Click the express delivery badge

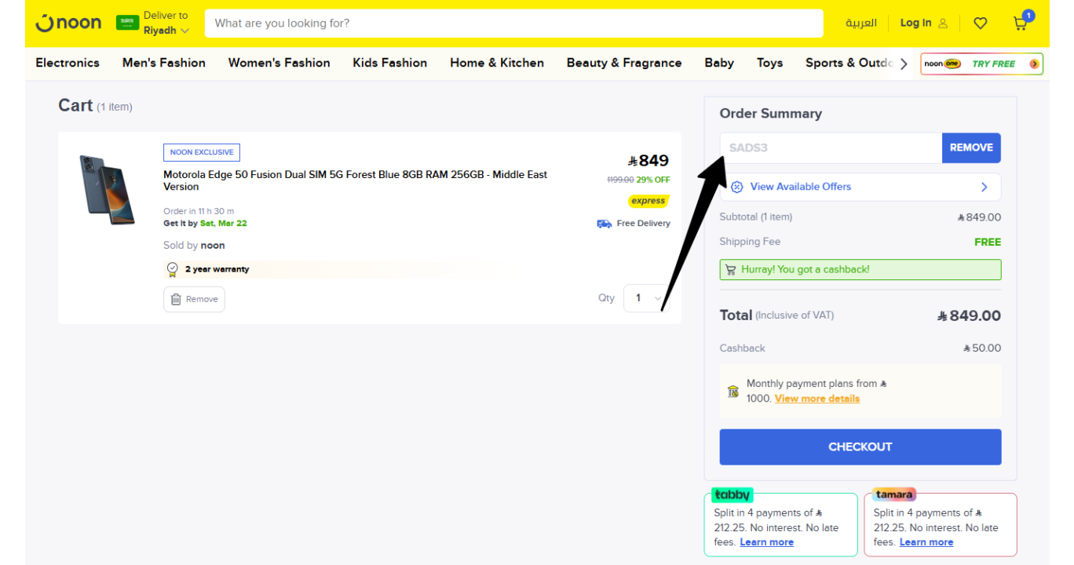[648, 201]
